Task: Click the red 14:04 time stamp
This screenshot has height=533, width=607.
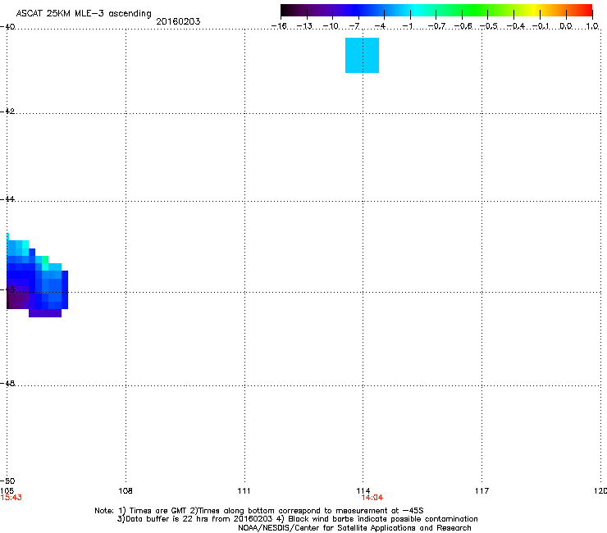Action: (372, 498)
